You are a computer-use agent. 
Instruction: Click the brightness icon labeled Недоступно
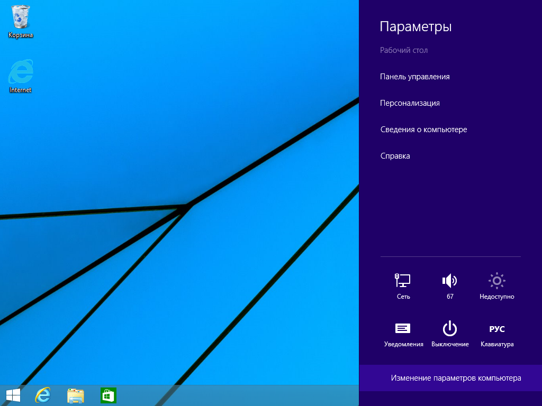496,286
